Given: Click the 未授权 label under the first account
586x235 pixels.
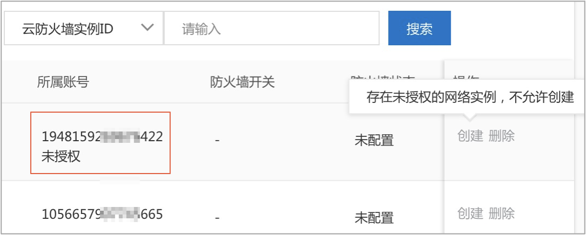Looking at the screenshot, I should [61, 157].
